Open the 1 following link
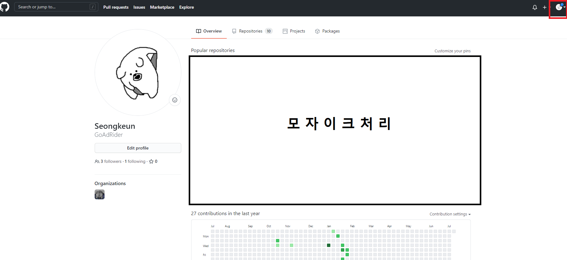 click(x=135, y=161)
